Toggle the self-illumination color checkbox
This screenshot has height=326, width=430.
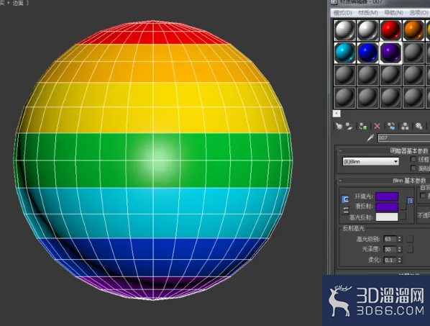423,195
